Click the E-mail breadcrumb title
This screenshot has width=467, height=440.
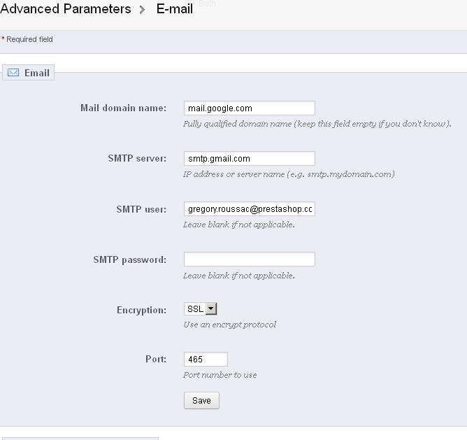175,8
